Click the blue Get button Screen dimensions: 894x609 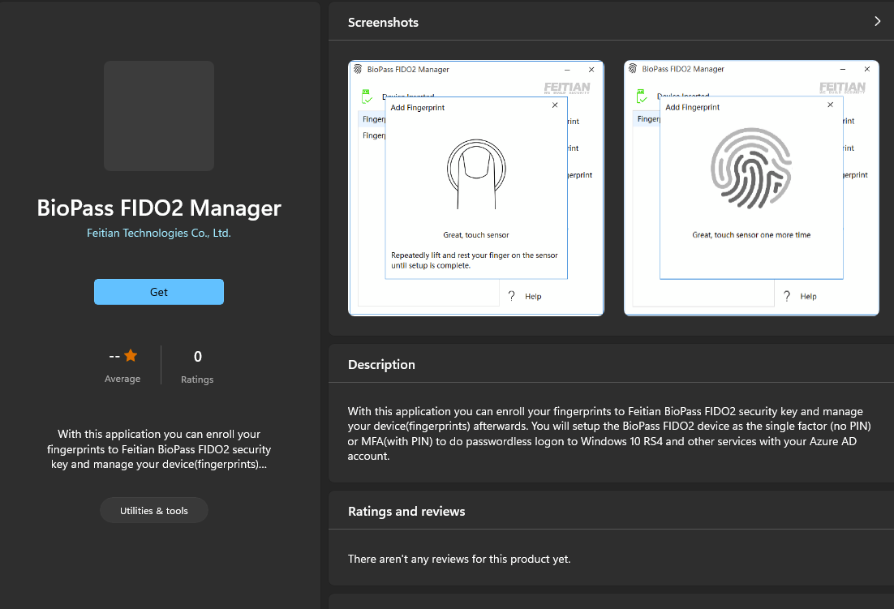click(159, 292)
